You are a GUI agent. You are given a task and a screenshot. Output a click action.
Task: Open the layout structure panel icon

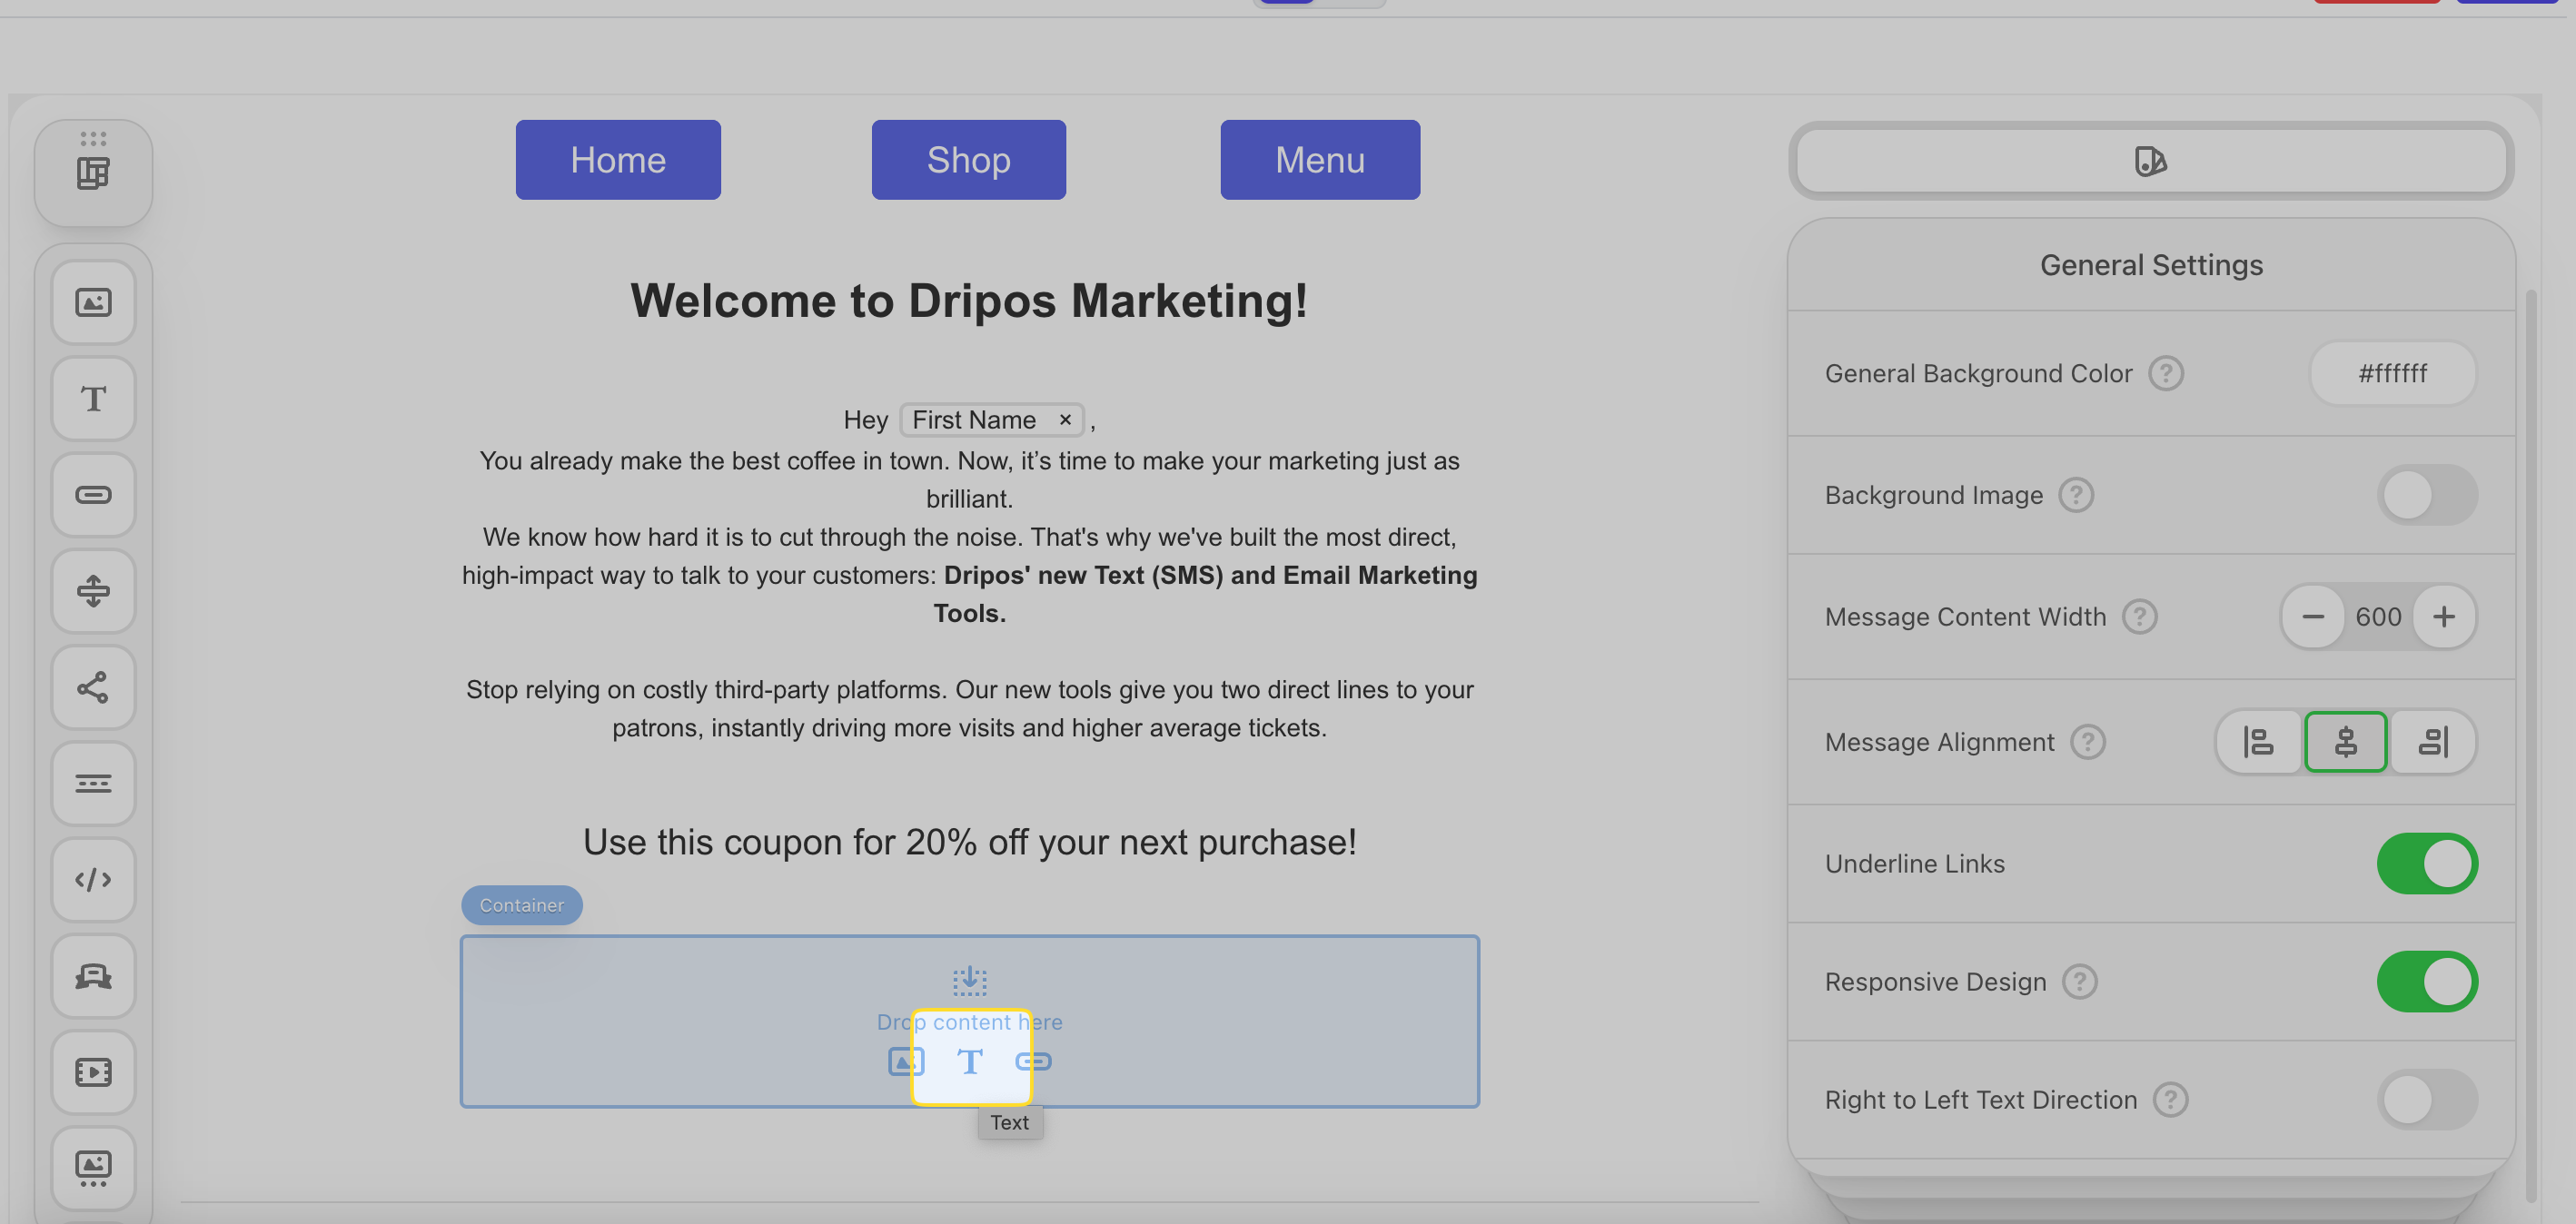click(93, 173)
